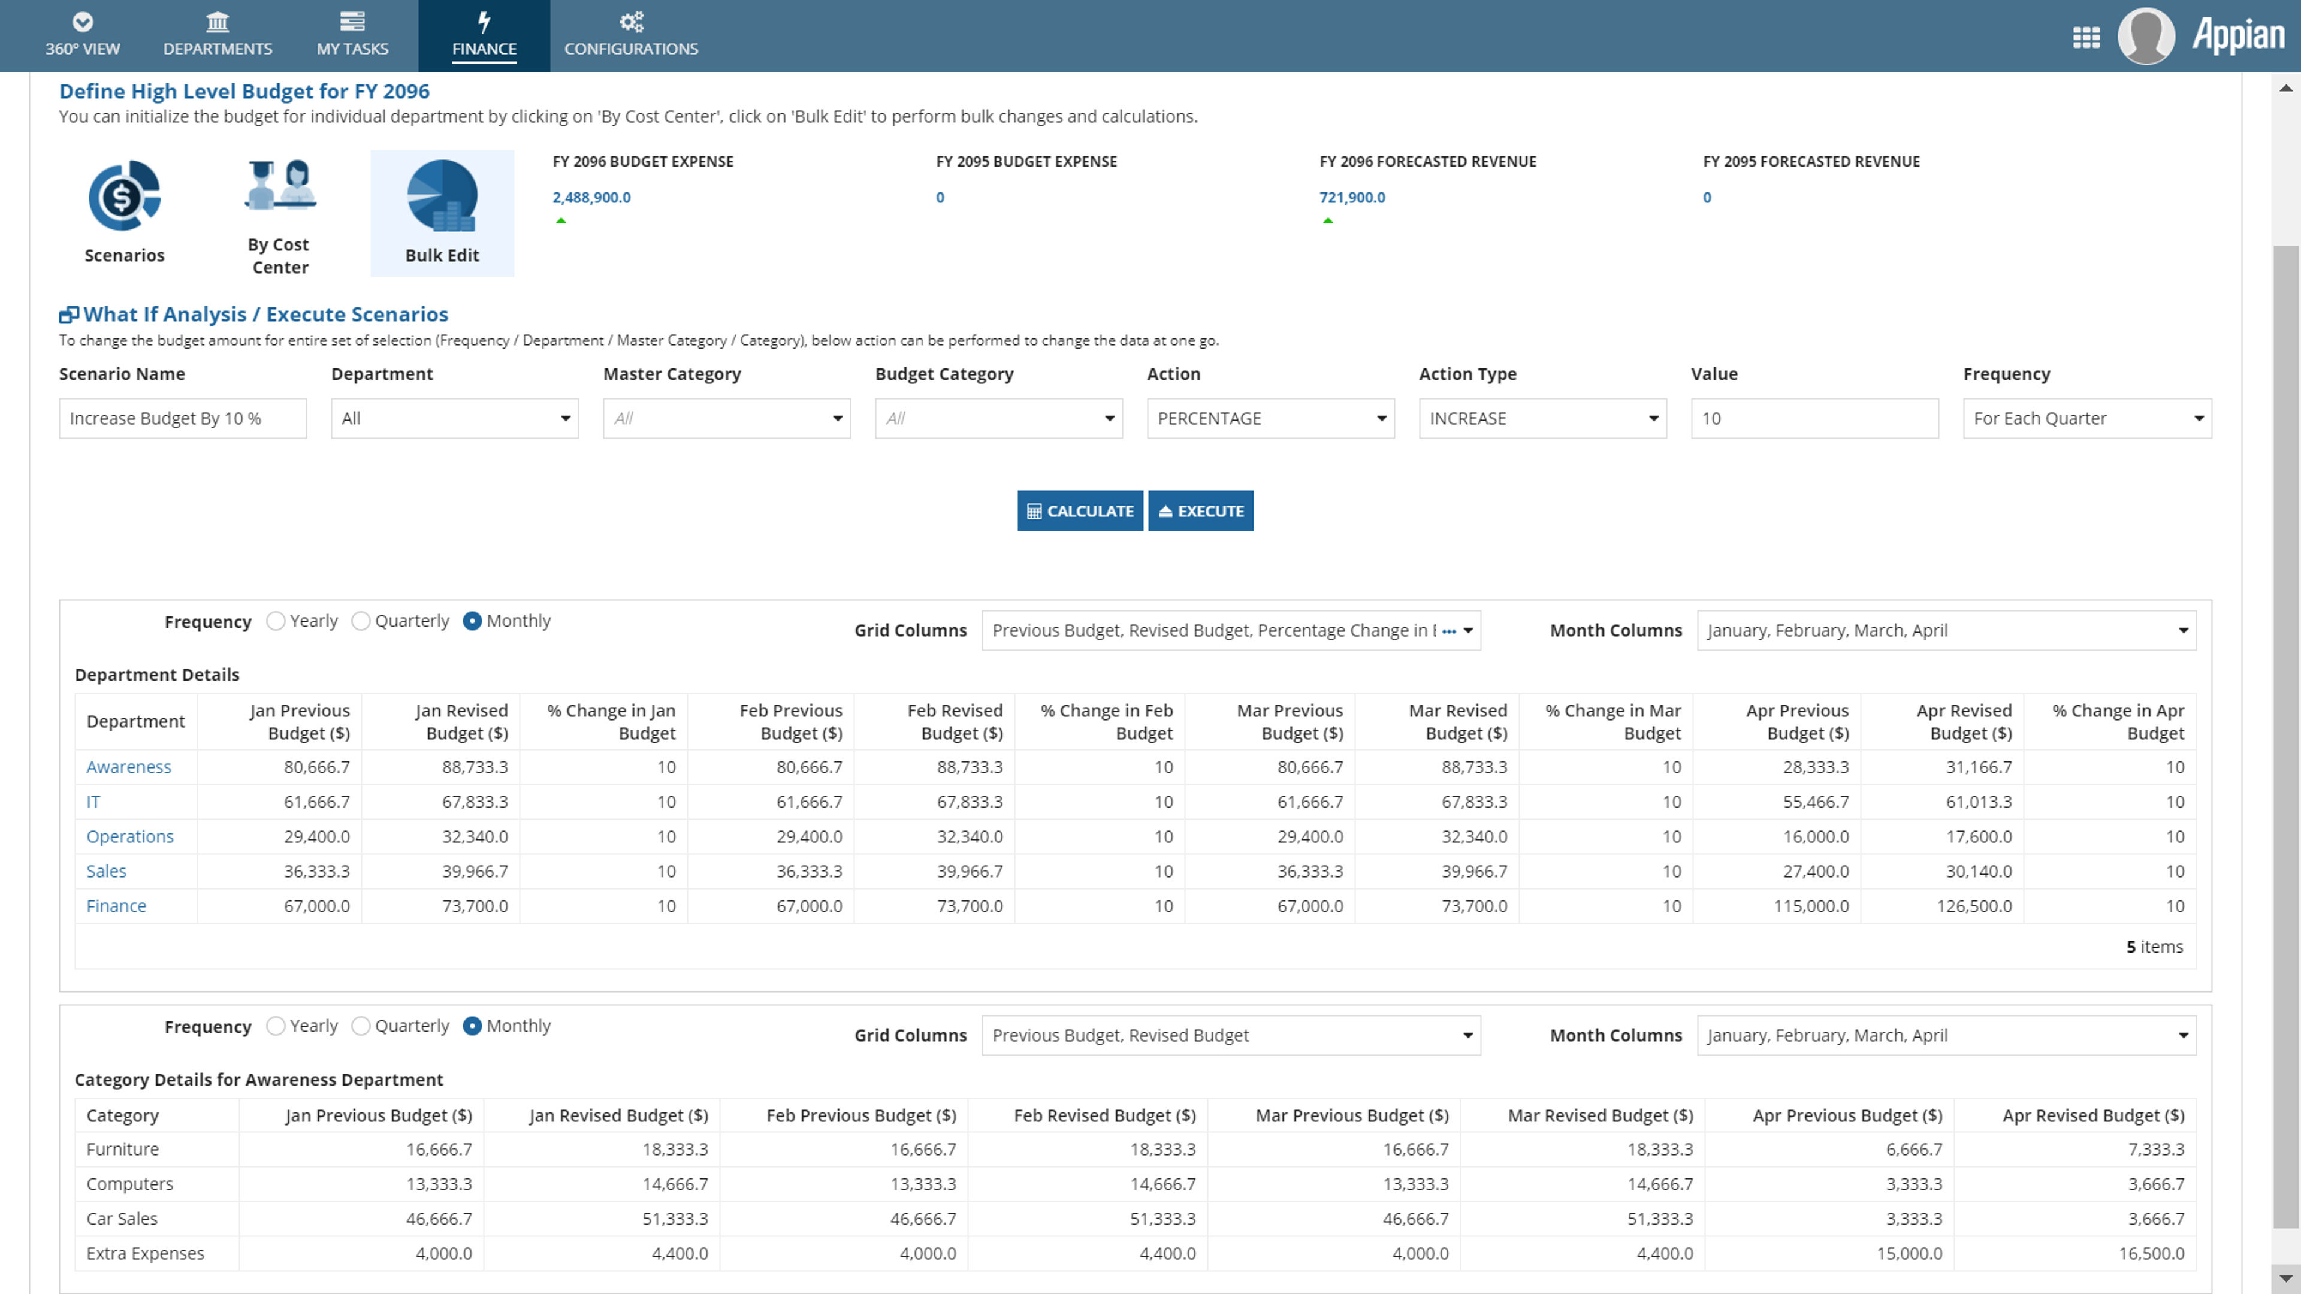The height and width of the screenshot is (1294, 2301).
Task: Select Quarterly frequency in Category Details
Action: pyautogui.click(x=361, y=1026)
